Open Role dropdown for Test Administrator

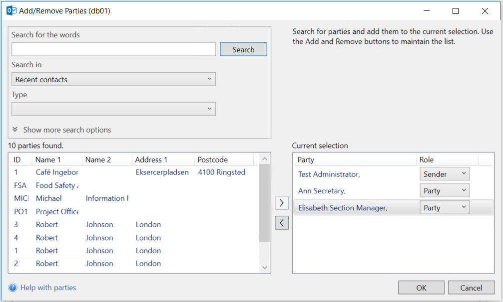pos(444,174)
